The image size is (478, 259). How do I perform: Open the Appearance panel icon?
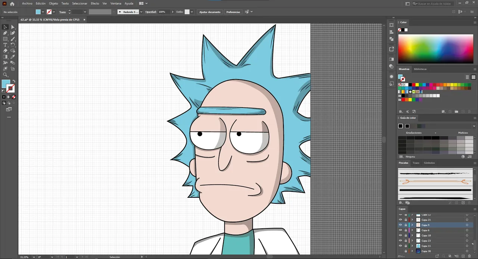[391, 77]
